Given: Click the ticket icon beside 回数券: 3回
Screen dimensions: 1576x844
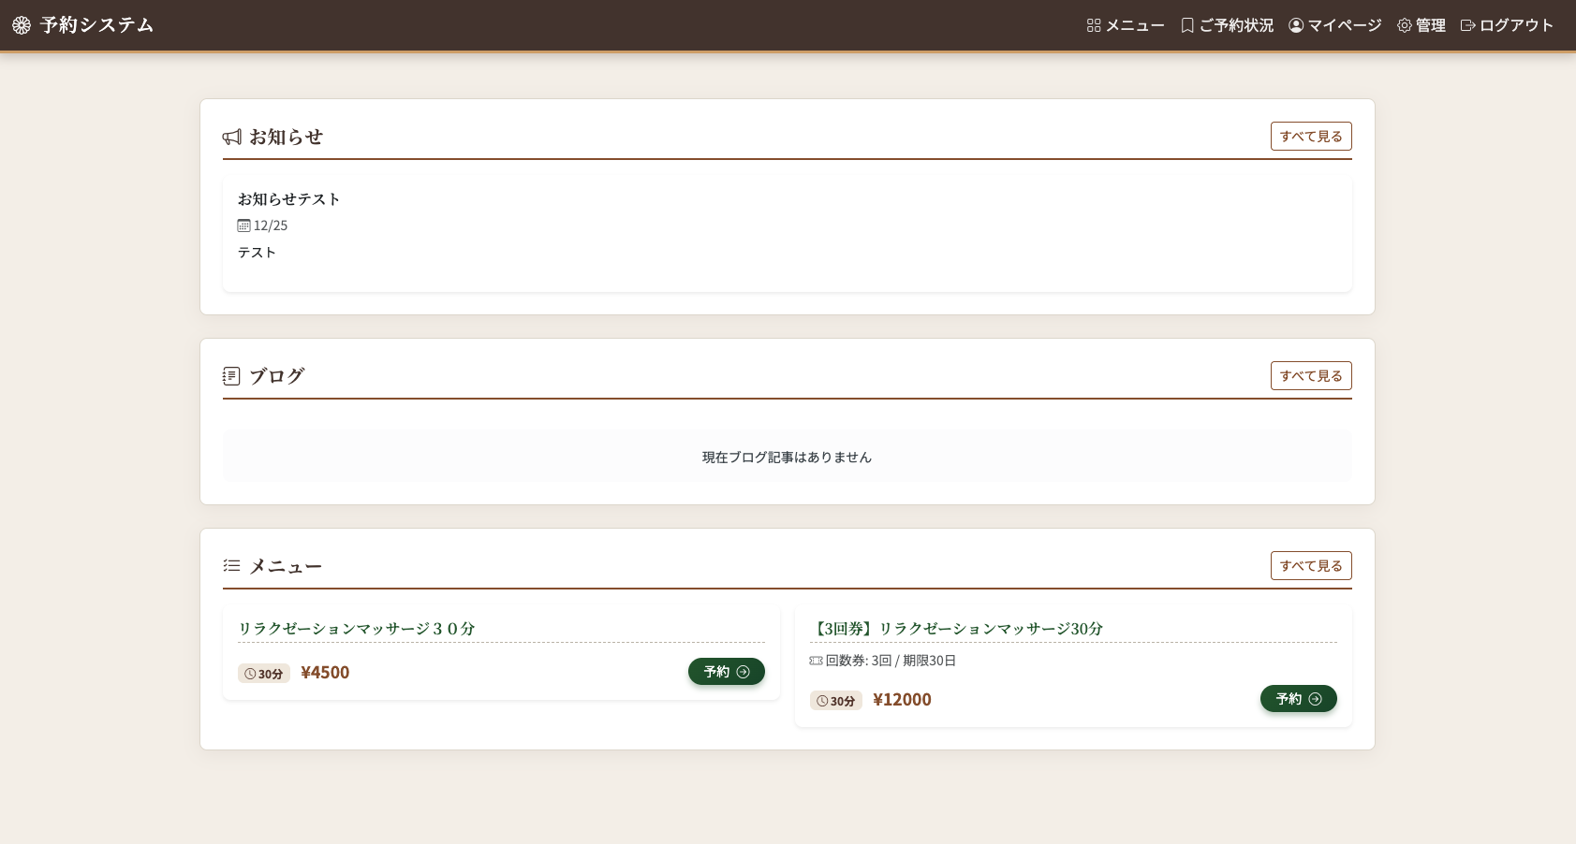Looking at the screenshot, I should click(x=816, y=661).
